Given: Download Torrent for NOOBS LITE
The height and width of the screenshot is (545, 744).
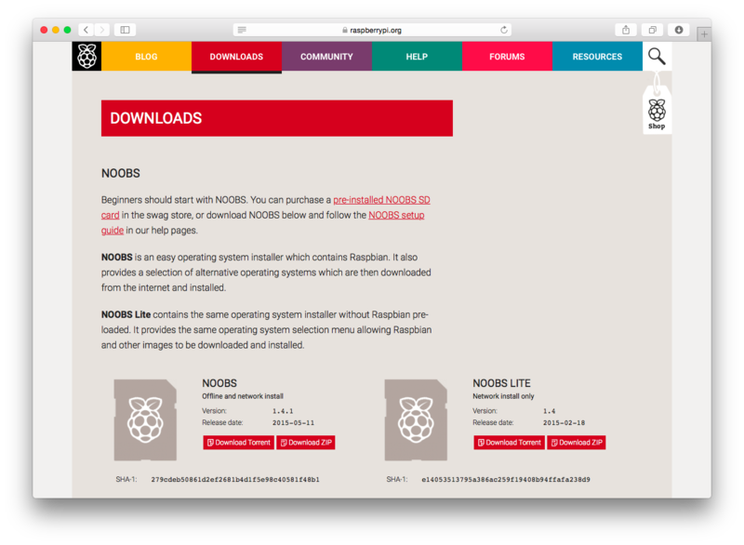Looking at the screenshot, I should tap(509, 443).
